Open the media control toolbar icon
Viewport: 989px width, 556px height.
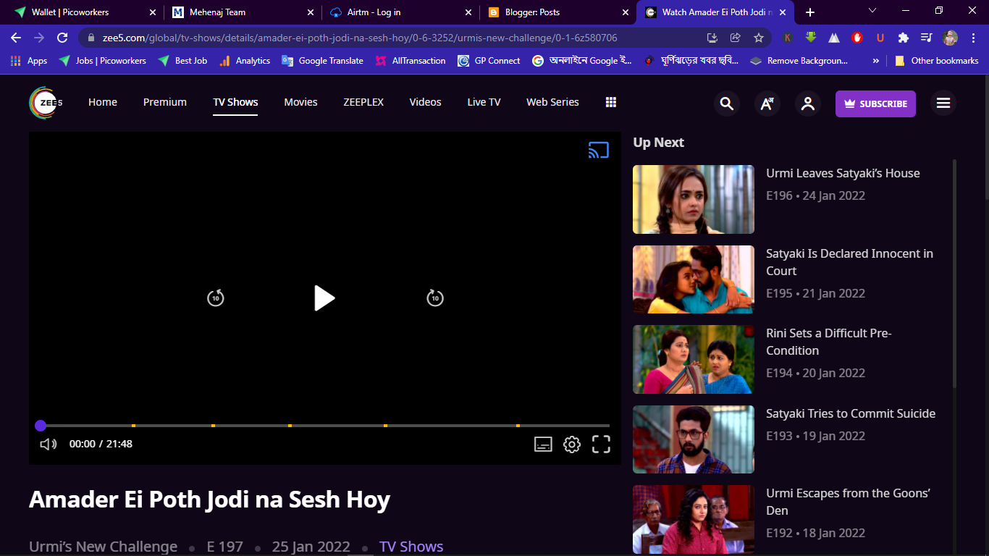click(x=927, y=38)
